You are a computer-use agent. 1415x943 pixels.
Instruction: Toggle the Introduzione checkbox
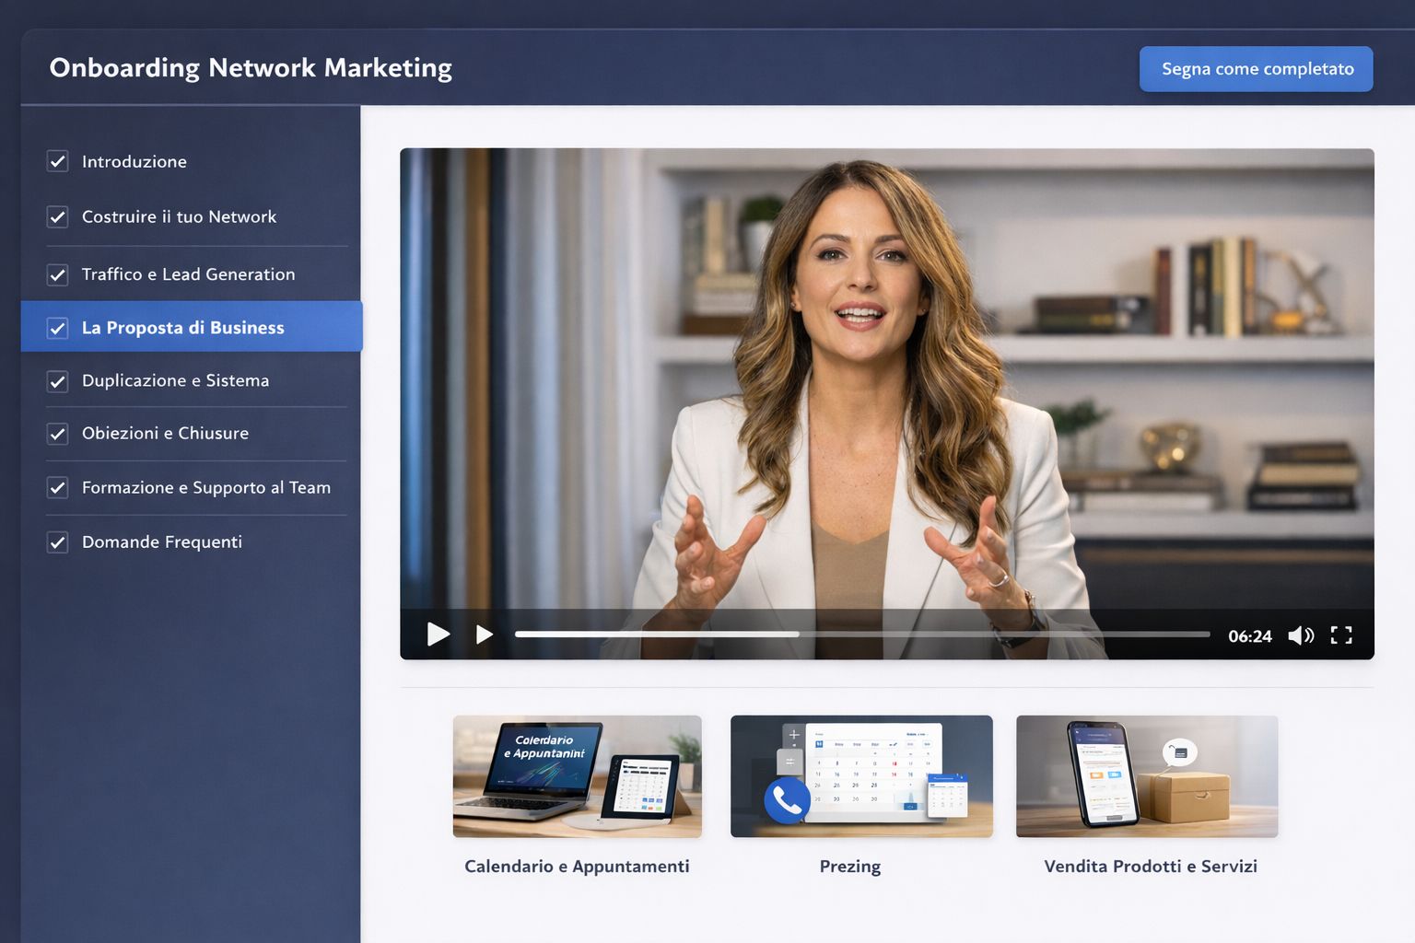(58, 162)
